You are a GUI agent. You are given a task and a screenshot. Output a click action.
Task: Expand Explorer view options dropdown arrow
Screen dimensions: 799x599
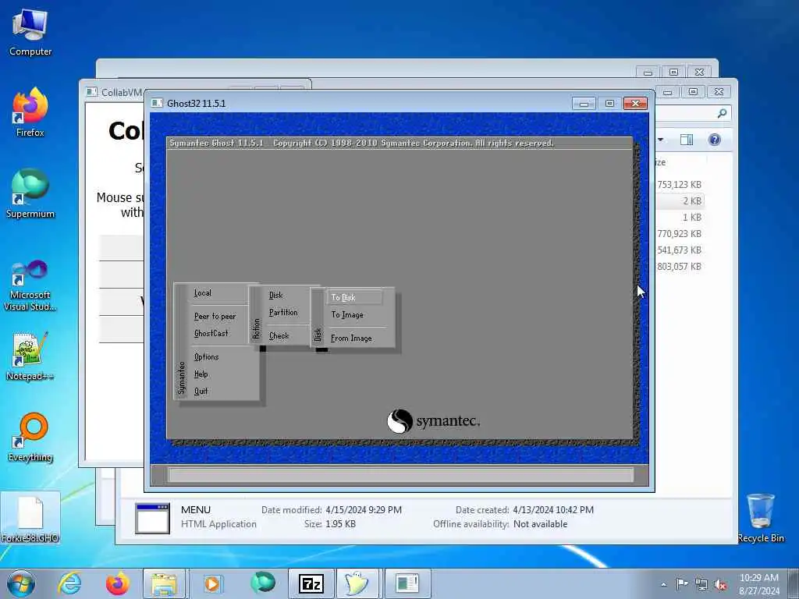tap(660, 140)
